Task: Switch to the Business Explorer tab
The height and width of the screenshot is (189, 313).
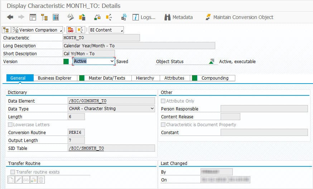Action: pos(55,78)
